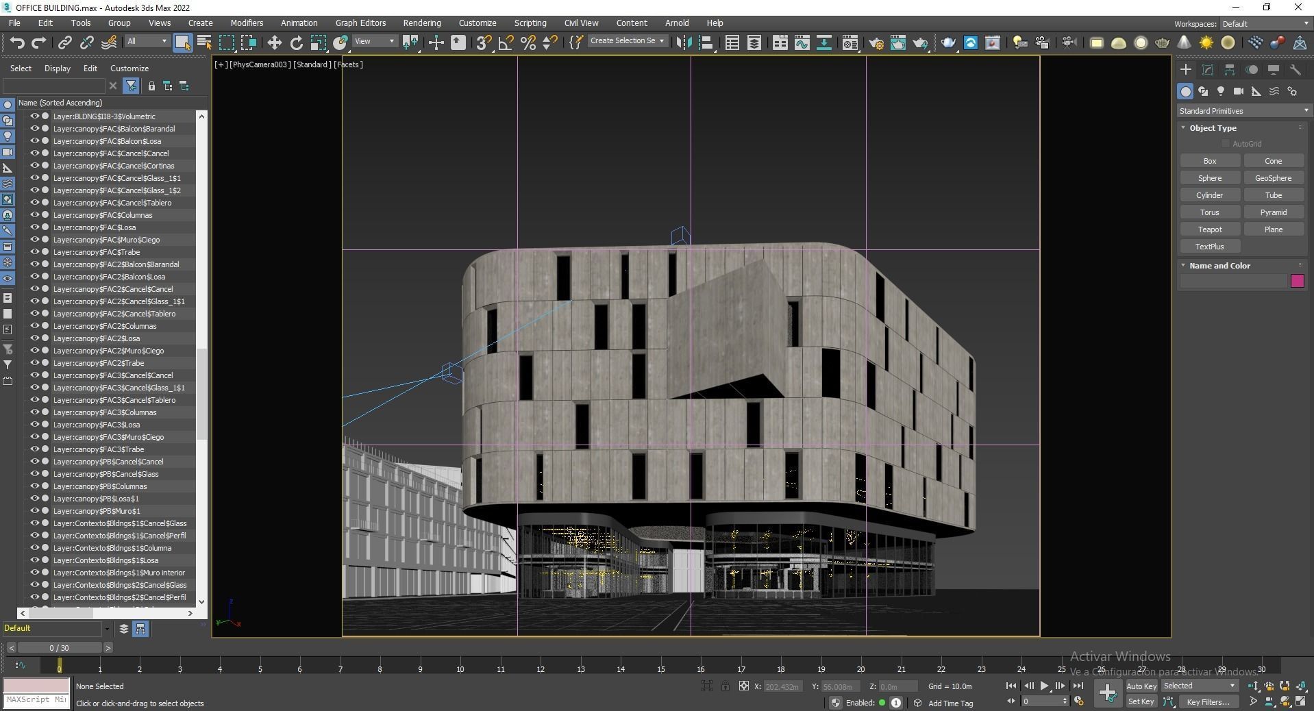This screenshot has width=1314, height=711.
Task: Click the MAXScript Mini listener field
Action: coord(36,700)
